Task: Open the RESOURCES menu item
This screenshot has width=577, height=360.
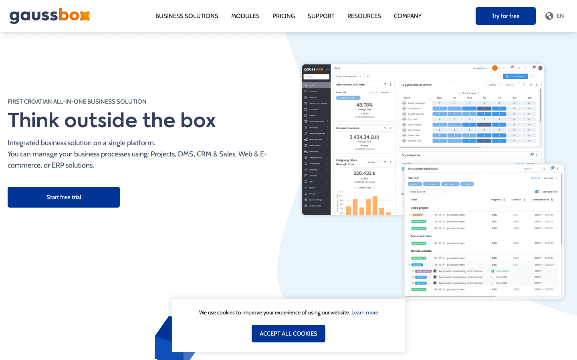Action: click(x=364, y=16)
